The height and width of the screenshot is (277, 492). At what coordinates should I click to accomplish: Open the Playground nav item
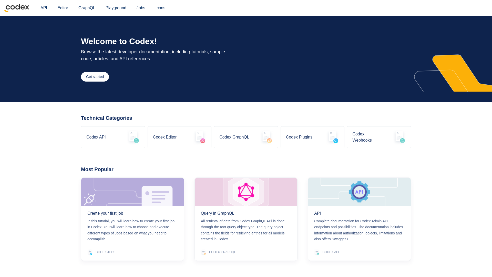(x=116, y=8)
